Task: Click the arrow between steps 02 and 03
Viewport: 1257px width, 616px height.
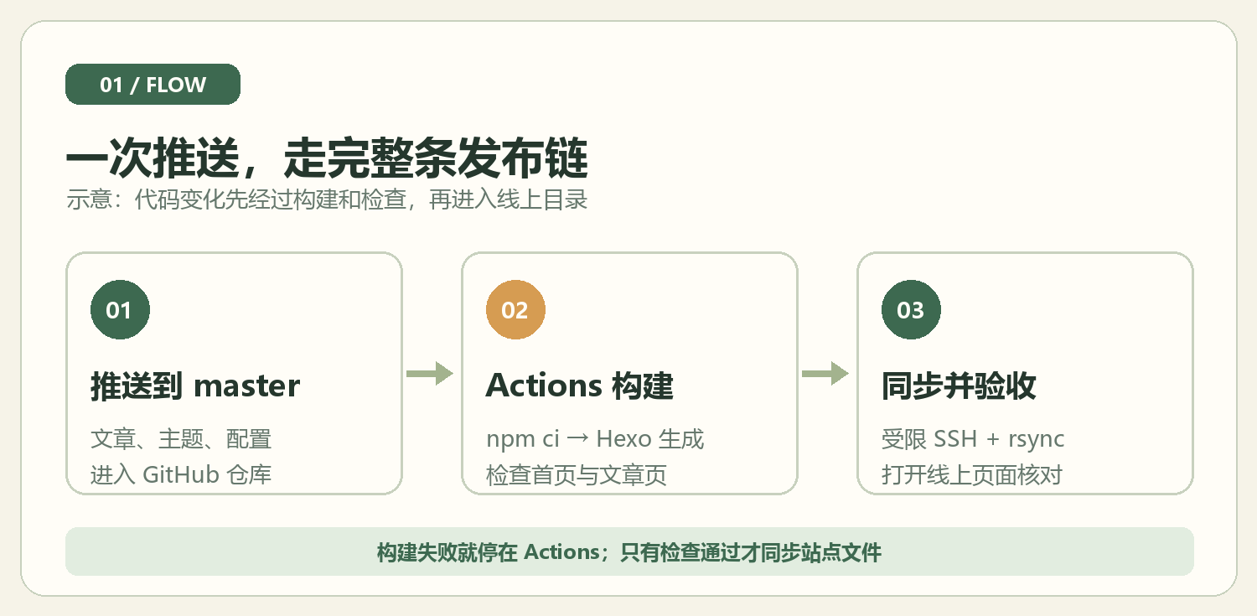Action: tap(825, 374)
